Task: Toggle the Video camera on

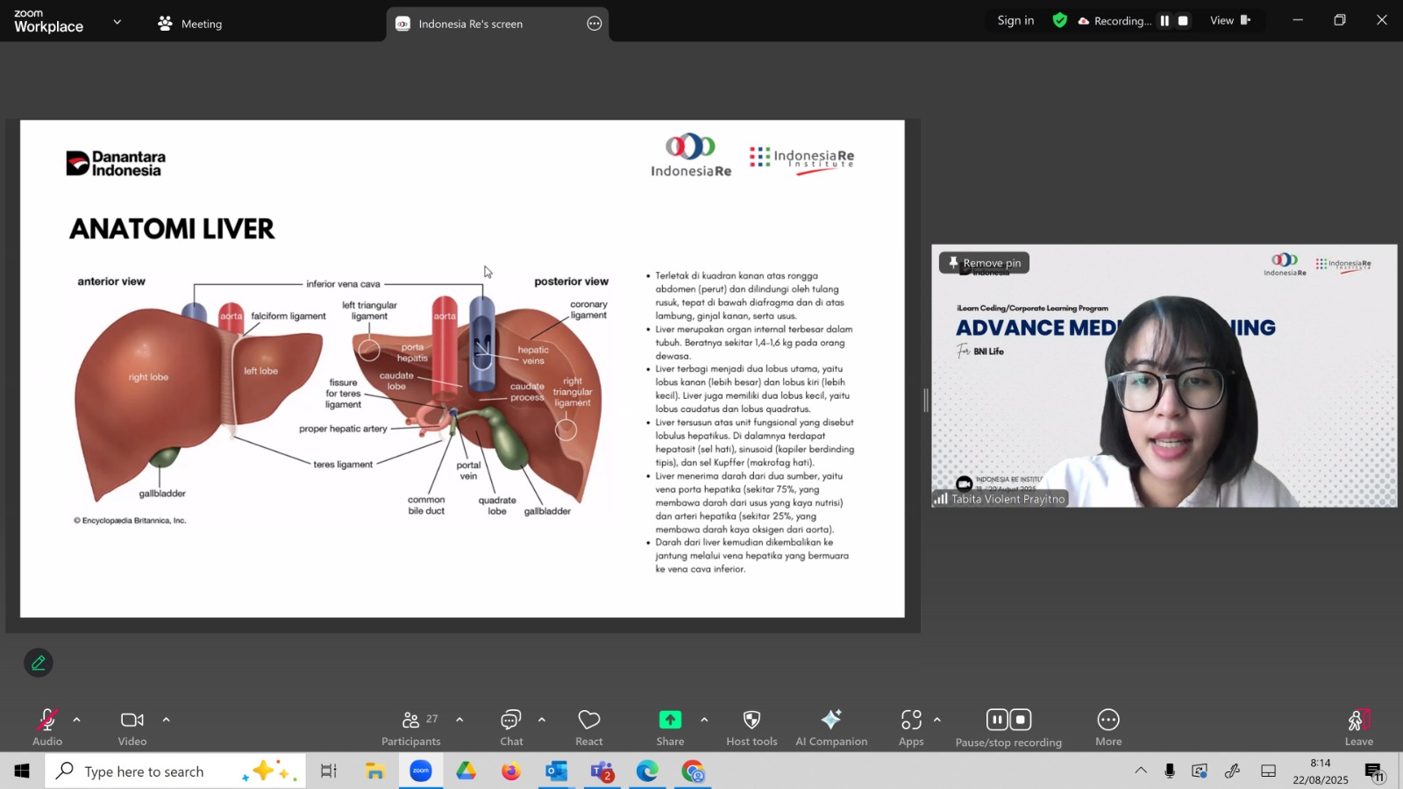Action: pyautogui.click(x=132, y=727)
